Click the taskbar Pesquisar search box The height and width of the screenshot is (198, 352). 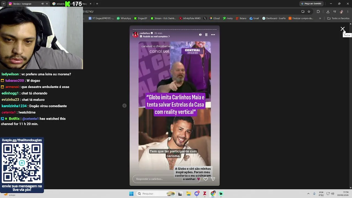point(156,194)
